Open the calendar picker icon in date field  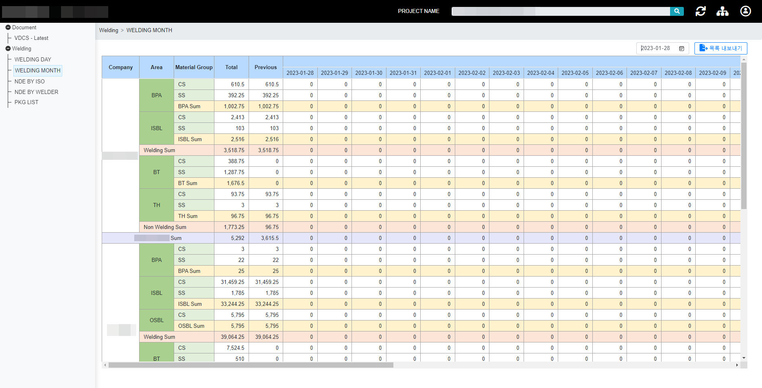tap(681, 48)
